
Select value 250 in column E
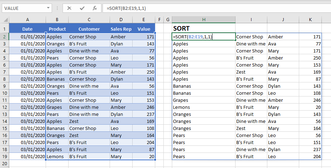pos(144,72)
